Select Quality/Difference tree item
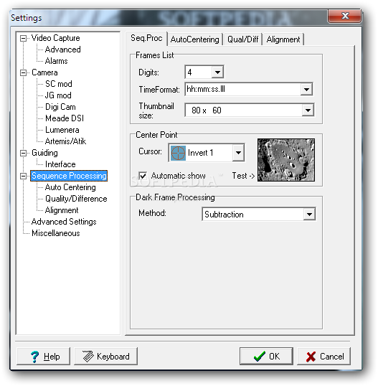 (x=76, y=199)
